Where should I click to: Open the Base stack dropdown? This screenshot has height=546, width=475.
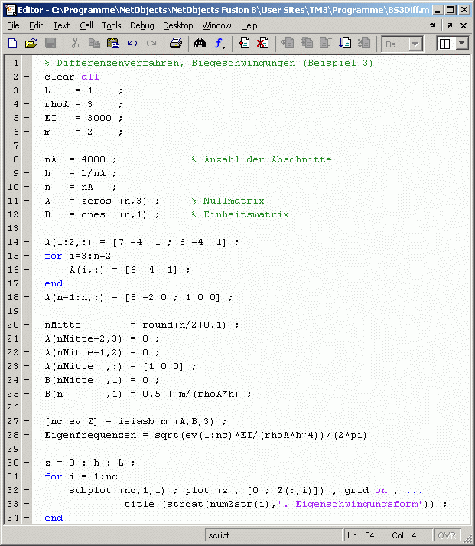403,44
